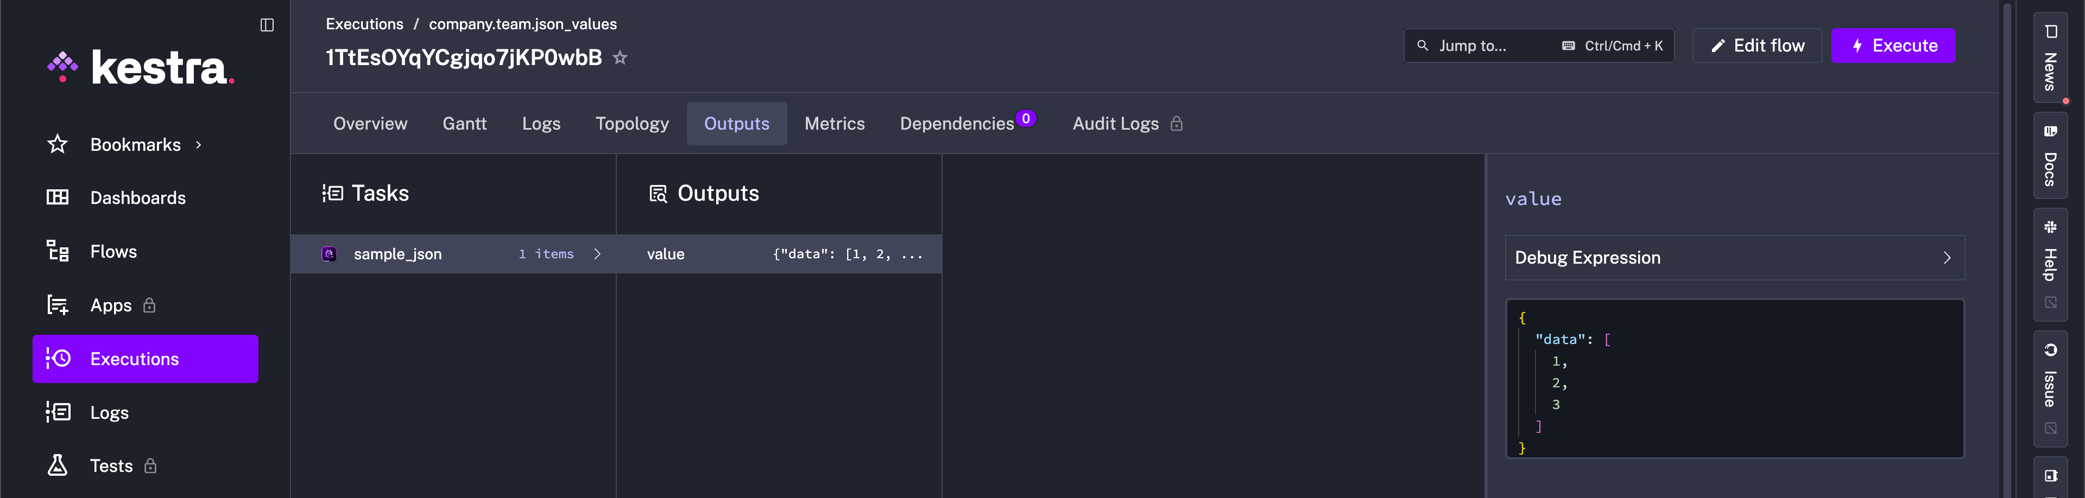The image size is (2085, 498).
Task: Expand the Bookmarks section
Action: click(x=198, y=145)
